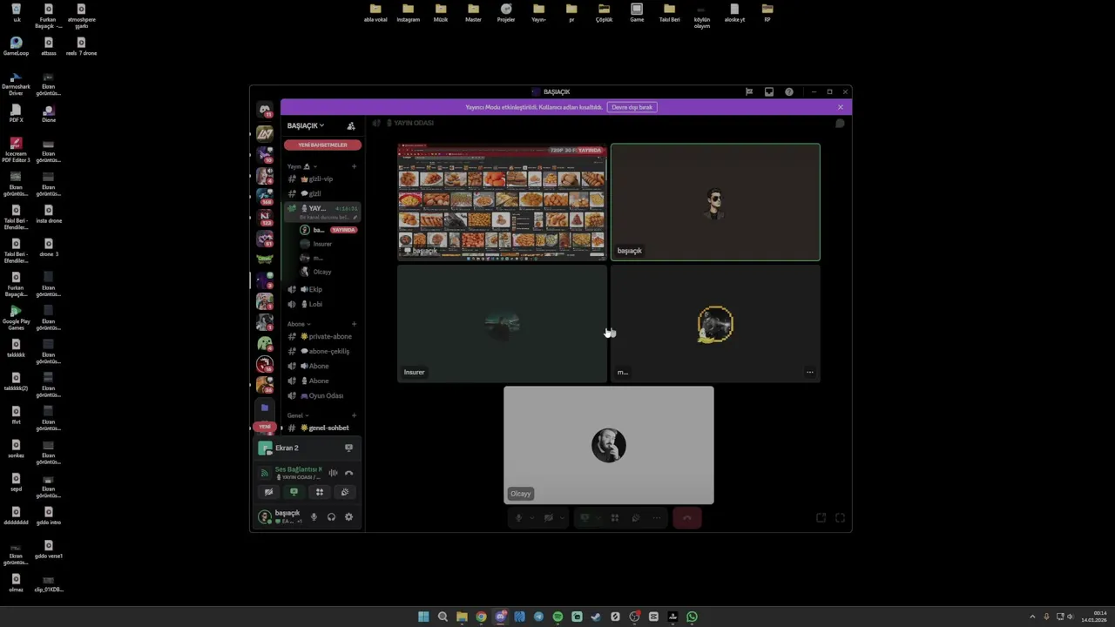Add channel to the Genel category
The width and height of the screenshot is (1115, 627).
click(354, 415)
